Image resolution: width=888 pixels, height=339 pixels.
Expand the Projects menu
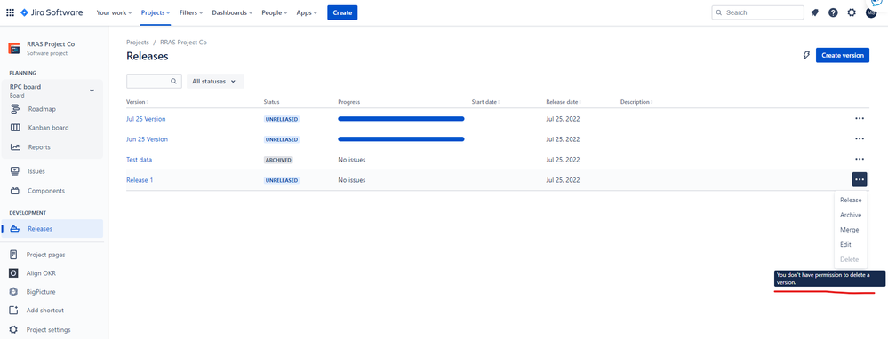point(156,12)
